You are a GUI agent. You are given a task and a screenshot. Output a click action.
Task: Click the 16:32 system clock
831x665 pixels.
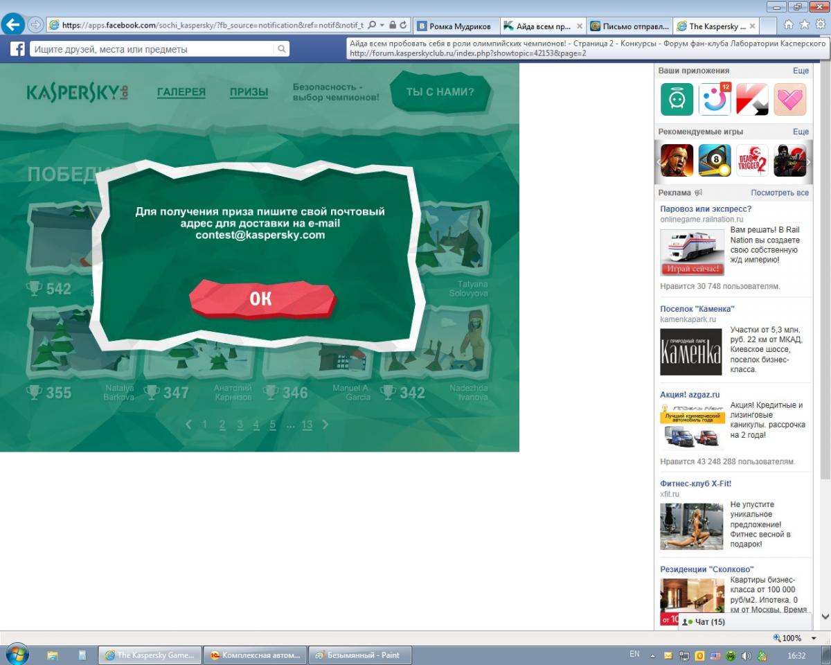796,655
